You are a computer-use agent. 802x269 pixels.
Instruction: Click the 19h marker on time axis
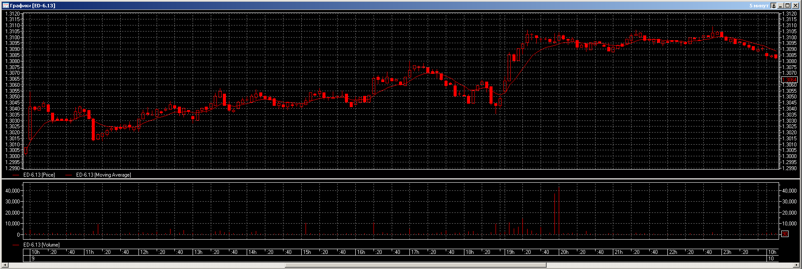click(510, 252)
